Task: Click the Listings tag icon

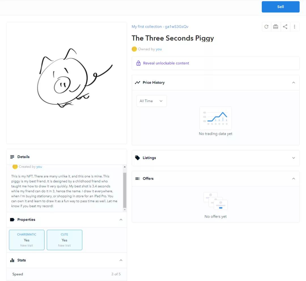Action: click(137, 158)
